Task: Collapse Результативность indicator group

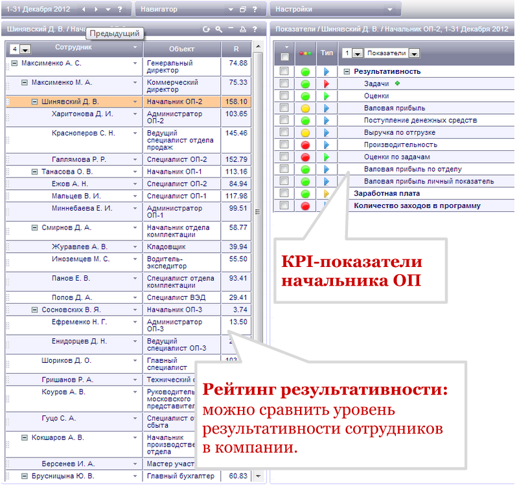Action: click(x=347, y=71)
